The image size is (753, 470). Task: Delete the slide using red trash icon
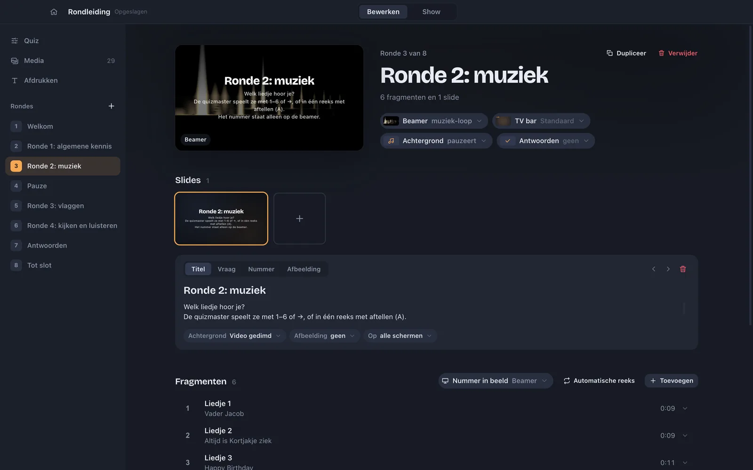click(x=683, y=269)
